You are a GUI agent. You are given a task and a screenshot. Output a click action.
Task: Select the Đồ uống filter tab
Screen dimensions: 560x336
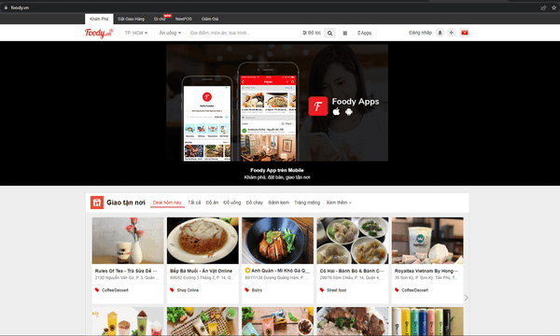point(232,203)
